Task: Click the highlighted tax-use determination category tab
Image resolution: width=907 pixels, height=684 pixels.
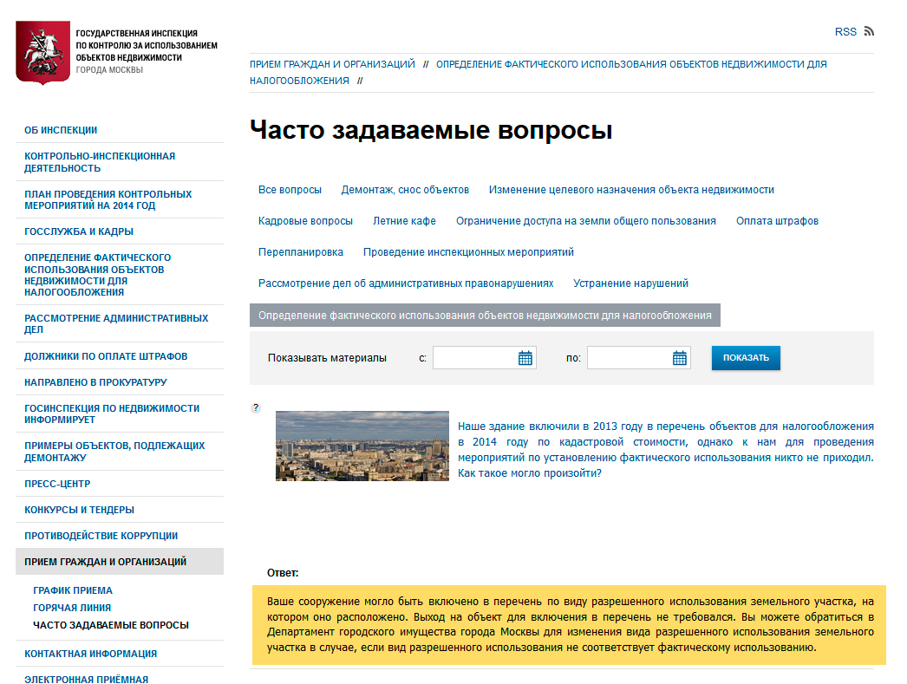Action: [485, 315]
